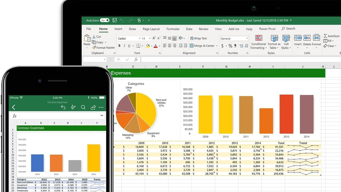Click the Wrap Text button

(x=198, y=38)
